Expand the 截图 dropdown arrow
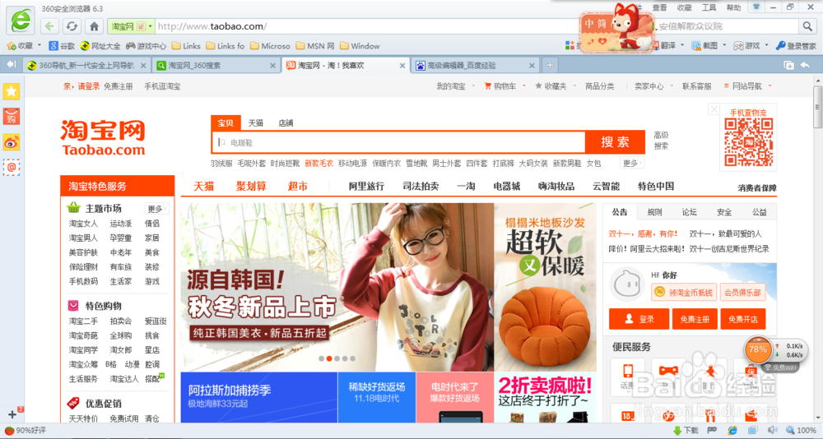Screen dimensions: 823x439 point(724,46)
